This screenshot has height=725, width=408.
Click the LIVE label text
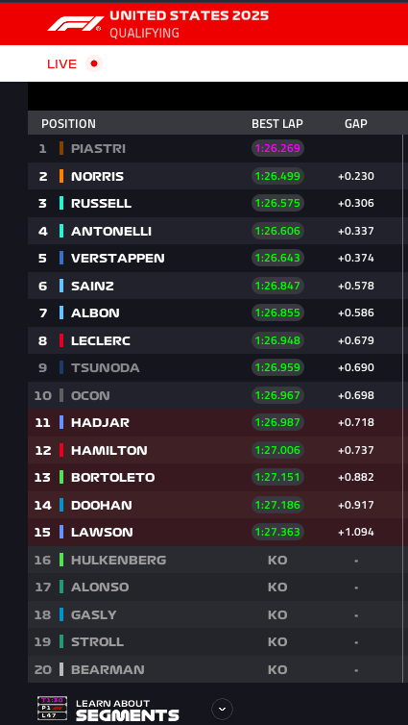pos(61,63)
